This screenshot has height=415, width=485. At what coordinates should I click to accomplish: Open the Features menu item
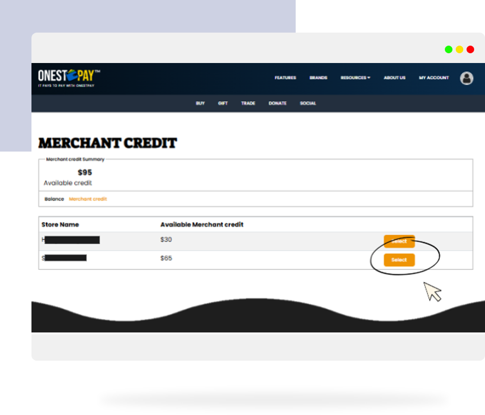[285, 78]
